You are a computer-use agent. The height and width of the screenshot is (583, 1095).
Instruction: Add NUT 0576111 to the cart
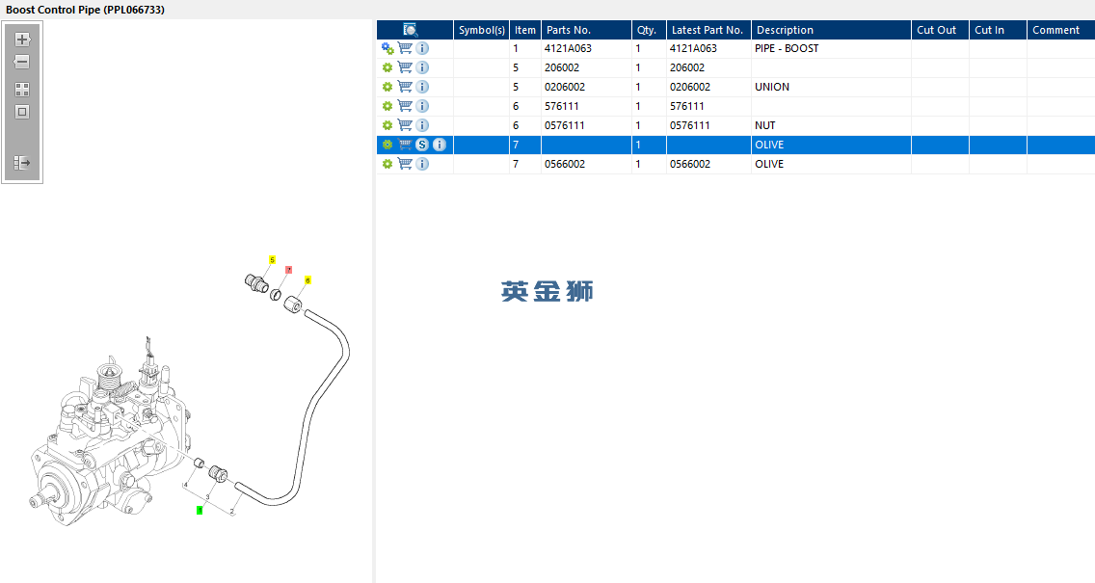[x=405, y=125]
